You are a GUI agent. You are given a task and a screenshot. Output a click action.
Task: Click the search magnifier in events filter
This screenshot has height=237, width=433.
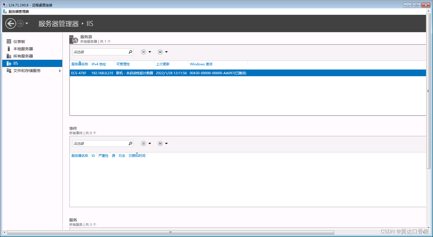[130, 143]
